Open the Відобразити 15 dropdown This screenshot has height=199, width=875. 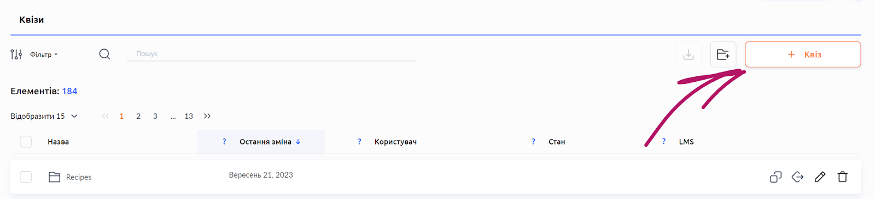coord(44,116)
